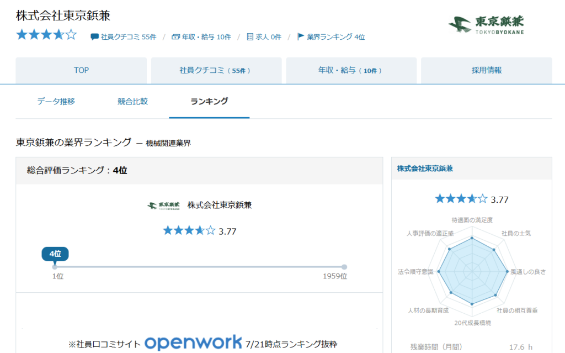The height and width of the screenshot is (353, 565).
Task: Click the openwork logo
Action: coord(193,343)
